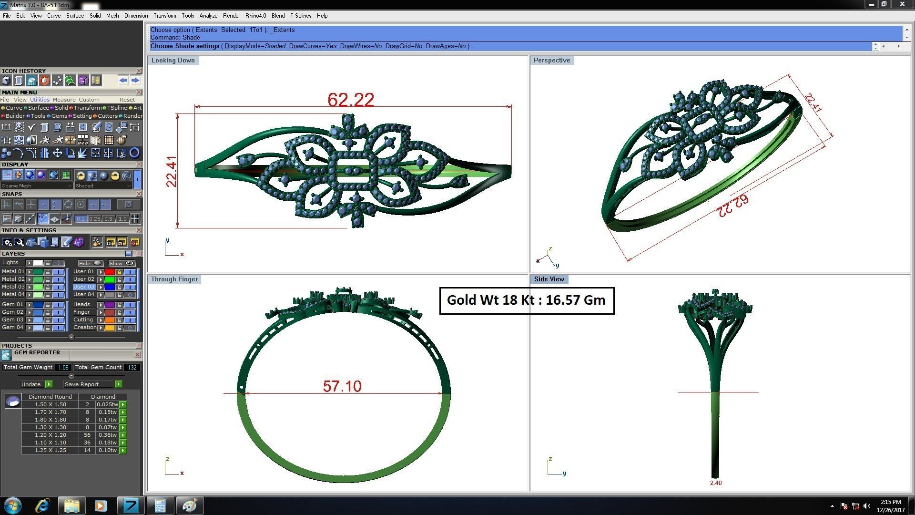Open the T-Splines menu
Viewport: 915px width, 515px height.
(301, 16)
